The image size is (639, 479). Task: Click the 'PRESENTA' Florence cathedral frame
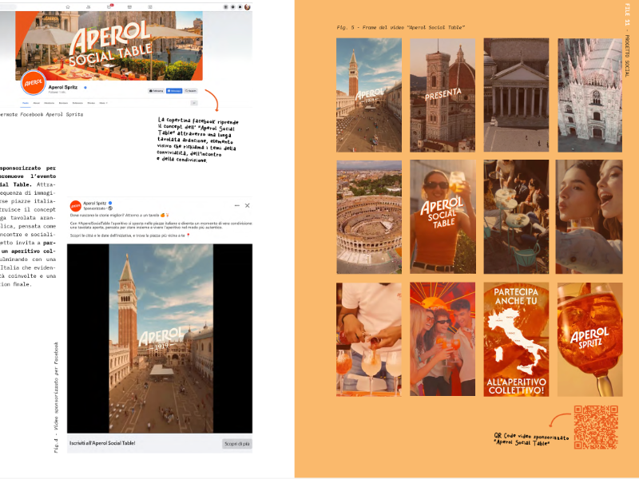443,95
